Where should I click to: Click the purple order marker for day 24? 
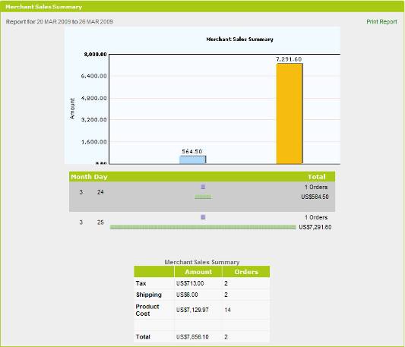[203, 187]
